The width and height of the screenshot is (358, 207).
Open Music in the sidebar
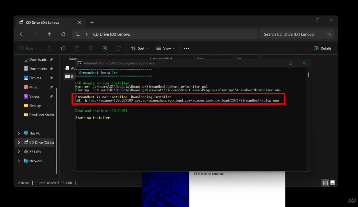tap(34, 87)
